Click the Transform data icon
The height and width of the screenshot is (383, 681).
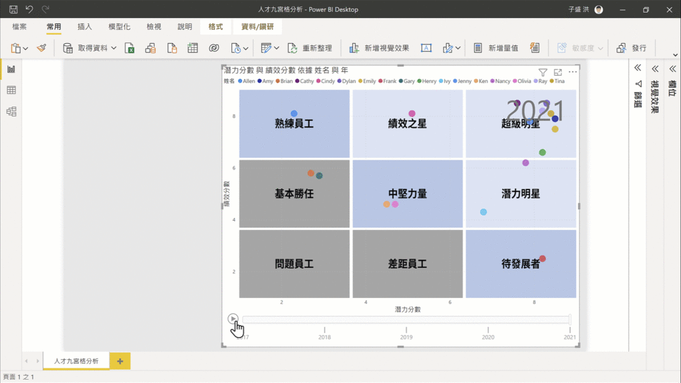click(266, 48)
